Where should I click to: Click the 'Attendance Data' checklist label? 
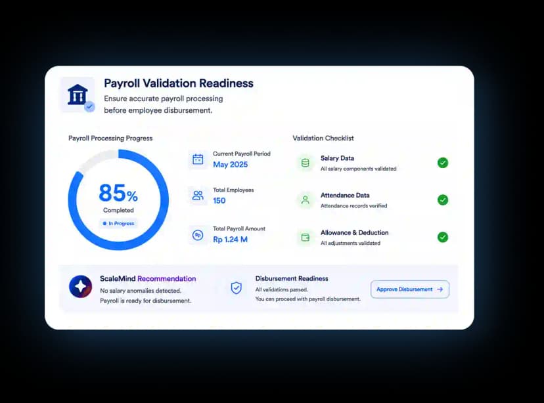click(x=345, y=196)
